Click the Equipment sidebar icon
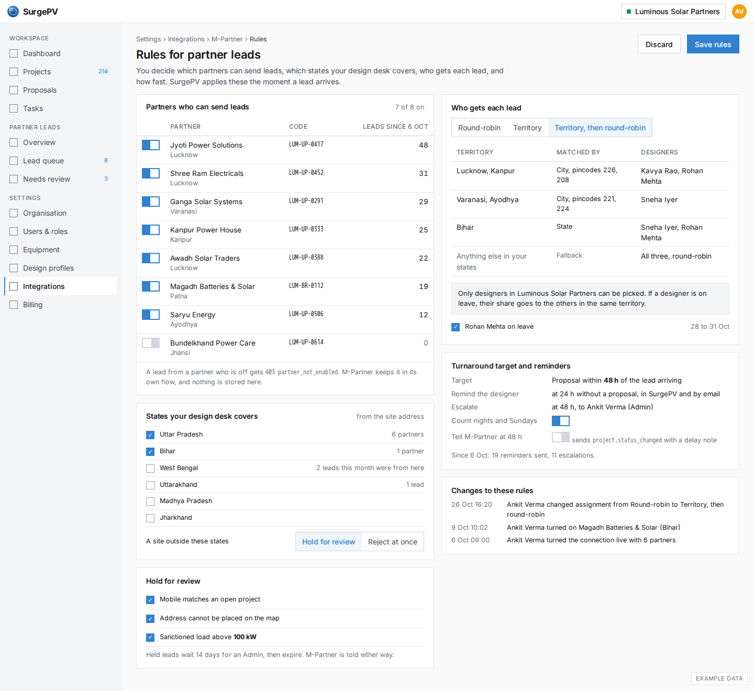Viewport: 754px width, 691px height. [x=14, y=250]
